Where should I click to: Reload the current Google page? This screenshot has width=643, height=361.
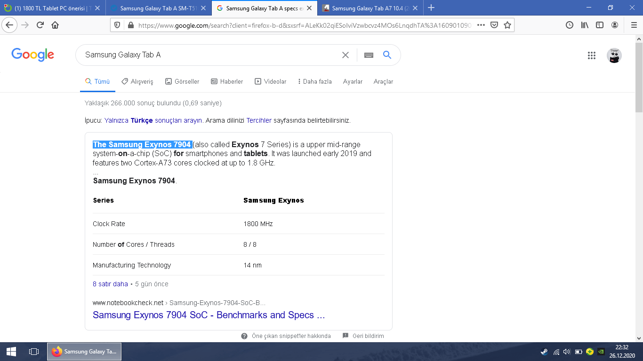point(40,25)
